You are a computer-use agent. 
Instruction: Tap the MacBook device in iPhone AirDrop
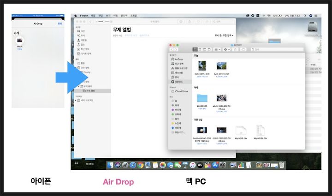coord(20,40)
